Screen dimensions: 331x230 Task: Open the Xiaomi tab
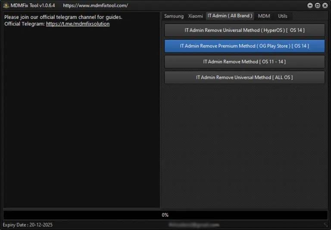195,16
